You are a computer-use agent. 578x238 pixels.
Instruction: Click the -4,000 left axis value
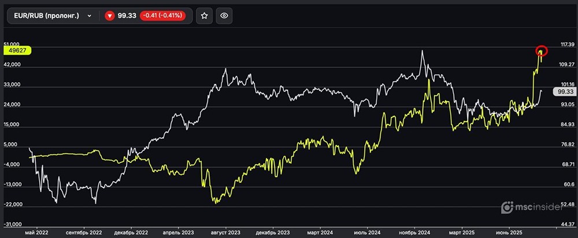pos(12,164)
